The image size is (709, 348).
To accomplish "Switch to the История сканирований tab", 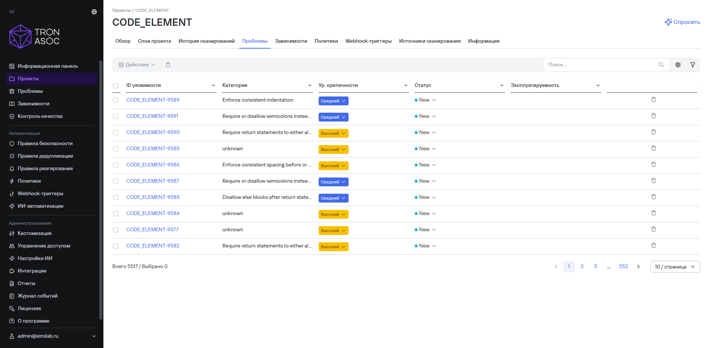I will tap(206, 41).
